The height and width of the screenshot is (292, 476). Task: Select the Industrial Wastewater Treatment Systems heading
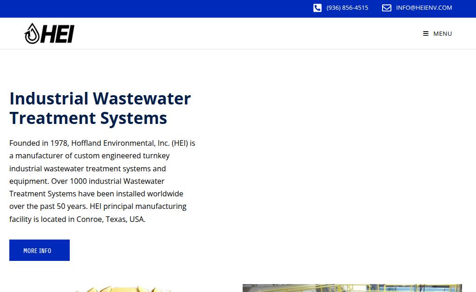[x=100, y=108]
